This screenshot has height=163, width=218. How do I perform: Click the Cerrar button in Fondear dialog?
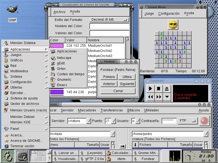pyautogui.click(x=118, y=91)
